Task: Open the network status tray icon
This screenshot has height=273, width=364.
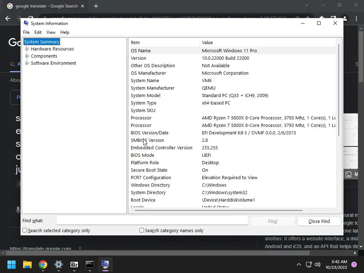Action: click(x=309, y=264)
